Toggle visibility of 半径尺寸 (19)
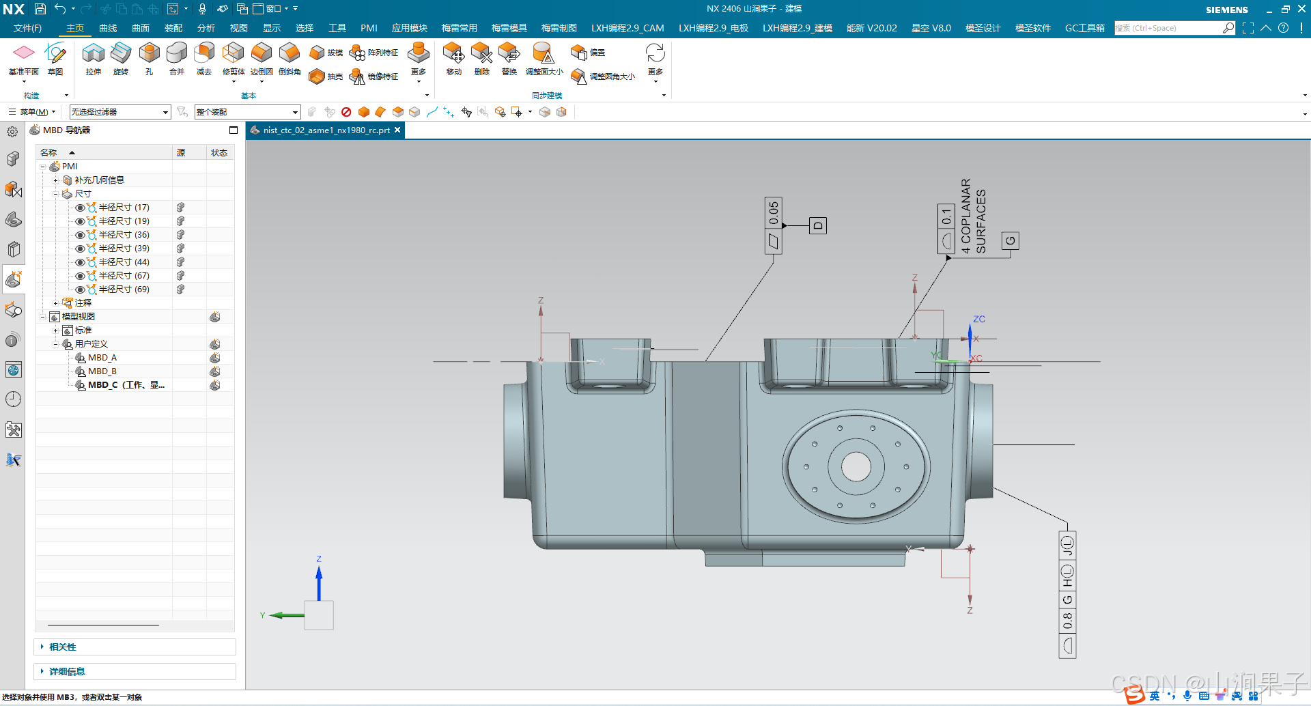Viewport: 1311px width, 706px height. click(80, 221)
